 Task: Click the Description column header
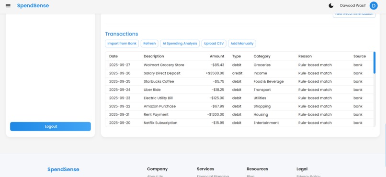pos(154,56)
